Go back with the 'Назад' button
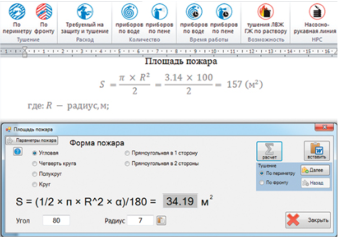The width and height of the screenshot is (339, 237). coord(315,183)
